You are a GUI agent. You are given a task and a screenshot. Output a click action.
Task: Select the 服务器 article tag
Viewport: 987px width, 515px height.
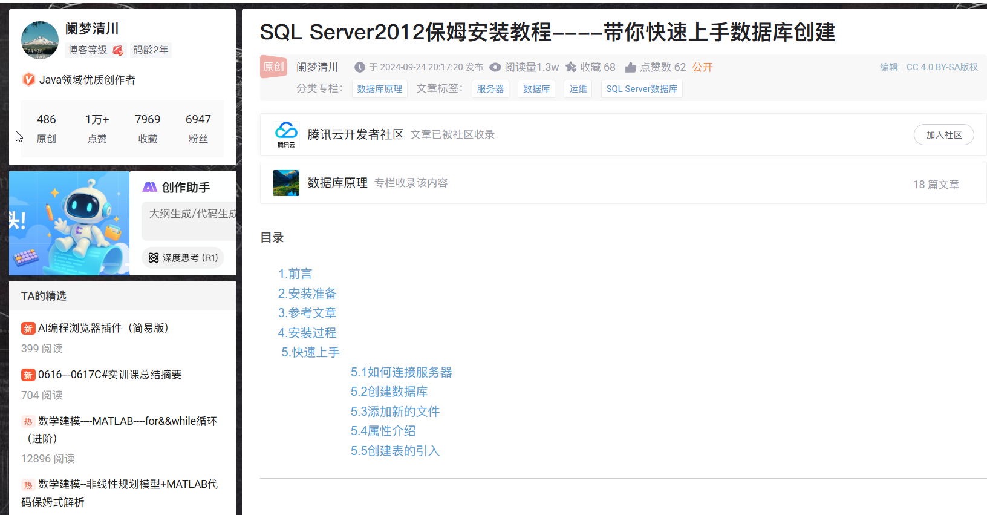[490, 89]
